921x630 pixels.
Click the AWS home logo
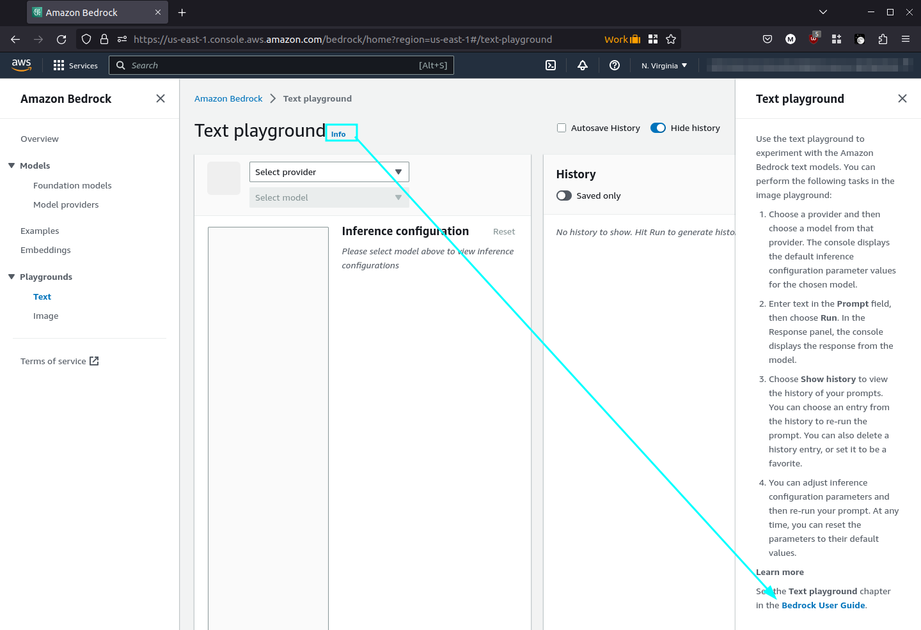click(x=21, y=65)
